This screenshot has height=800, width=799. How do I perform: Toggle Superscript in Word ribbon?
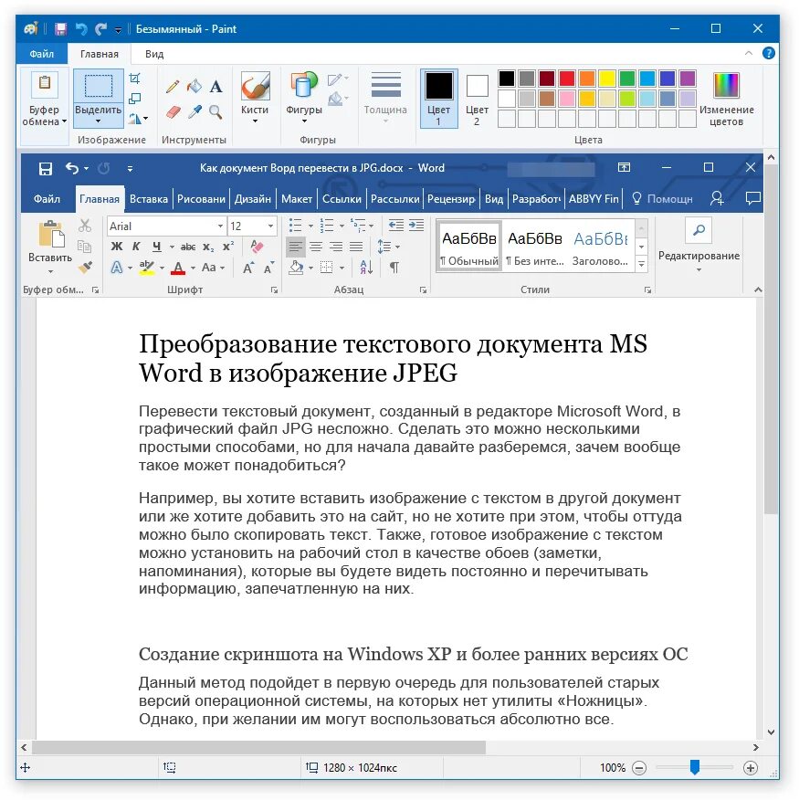click(x=228, y=247)
